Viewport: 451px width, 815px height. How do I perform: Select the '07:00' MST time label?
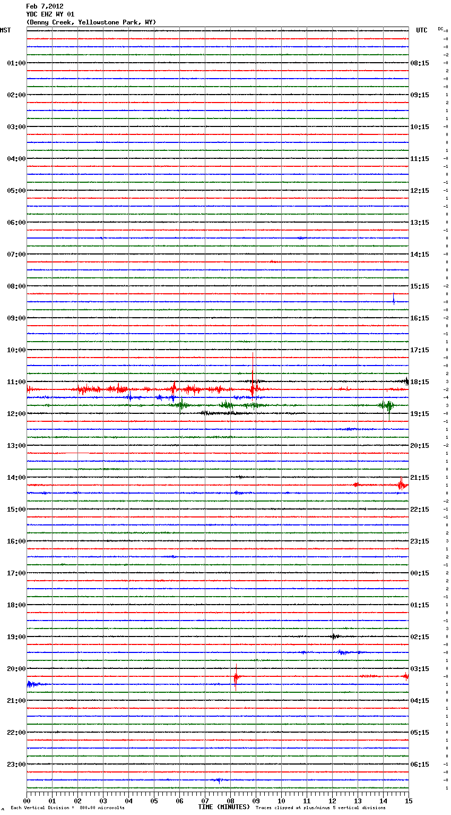point(16,254)
